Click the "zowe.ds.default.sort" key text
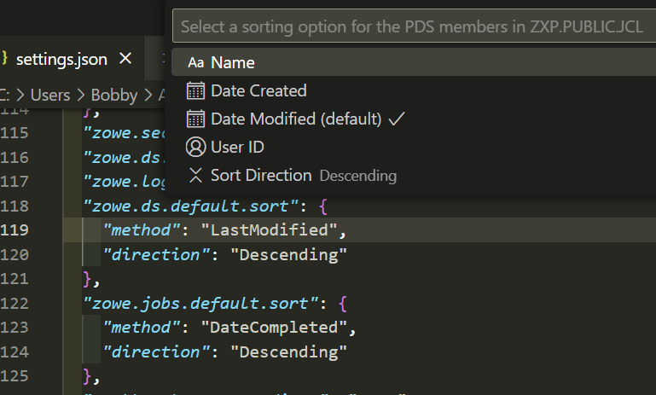 coord(191,206)
